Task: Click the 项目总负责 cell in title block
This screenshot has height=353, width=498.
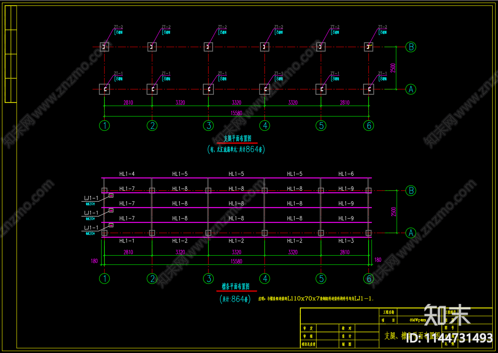Action: coord(309,344)
